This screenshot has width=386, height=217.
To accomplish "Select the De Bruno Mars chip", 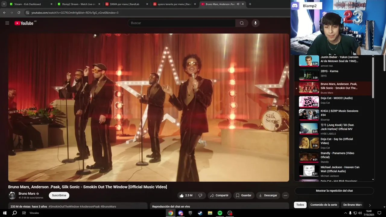I will click(x=353, y=205).
